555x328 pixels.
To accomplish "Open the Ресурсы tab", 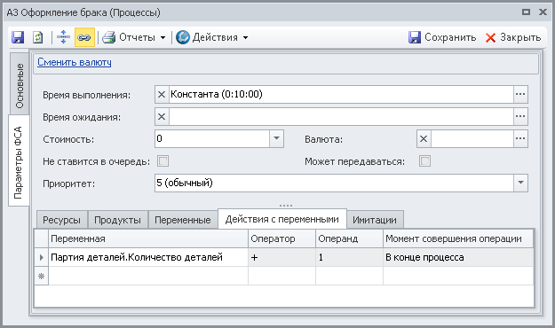I will click(x=61, y=220).
